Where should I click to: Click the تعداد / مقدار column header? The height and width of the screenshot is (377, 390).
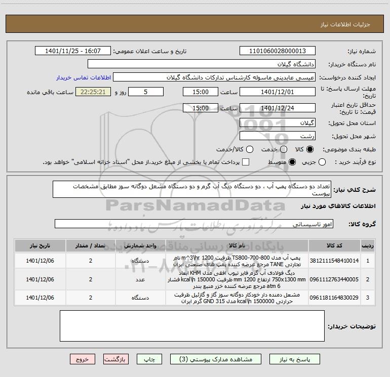(91, 245)
